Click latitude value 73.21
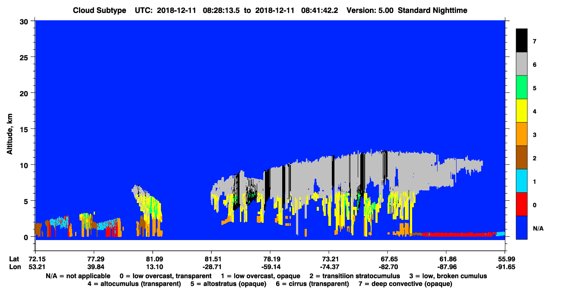Screen dimensions: 561x288 point(329,259)
